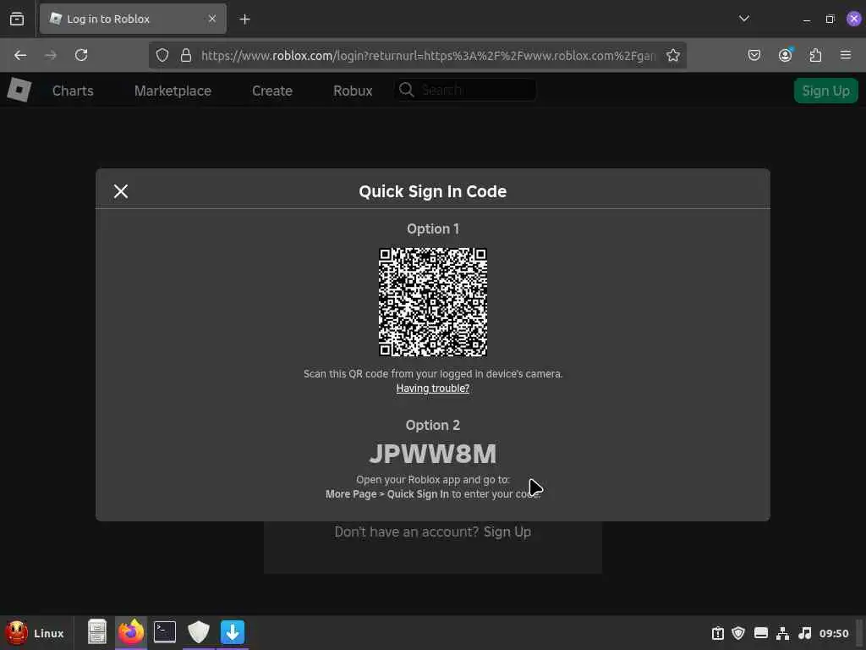This screenshot has width=866, height=650.
Task: Open Firefox application menu
Action: tap(845, 55)
